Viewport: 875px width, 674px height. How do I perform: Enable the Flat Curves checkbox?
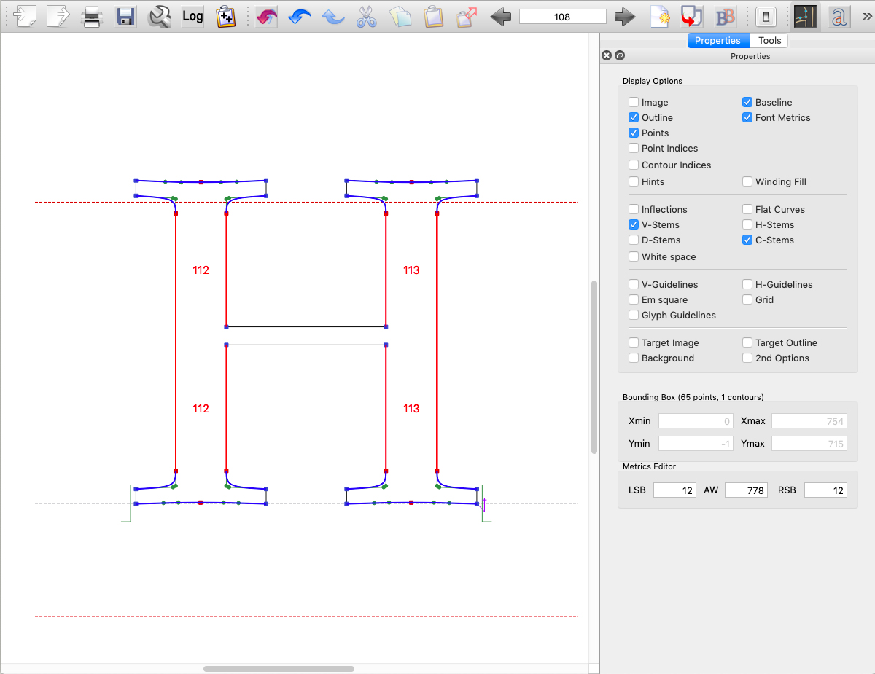pyautogui.click(x=747, y=210)
